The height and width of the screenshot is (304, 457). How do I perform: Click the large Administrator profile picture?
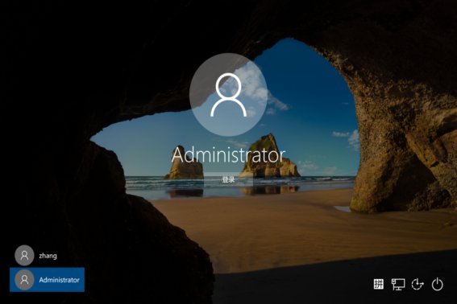point(228,95)
